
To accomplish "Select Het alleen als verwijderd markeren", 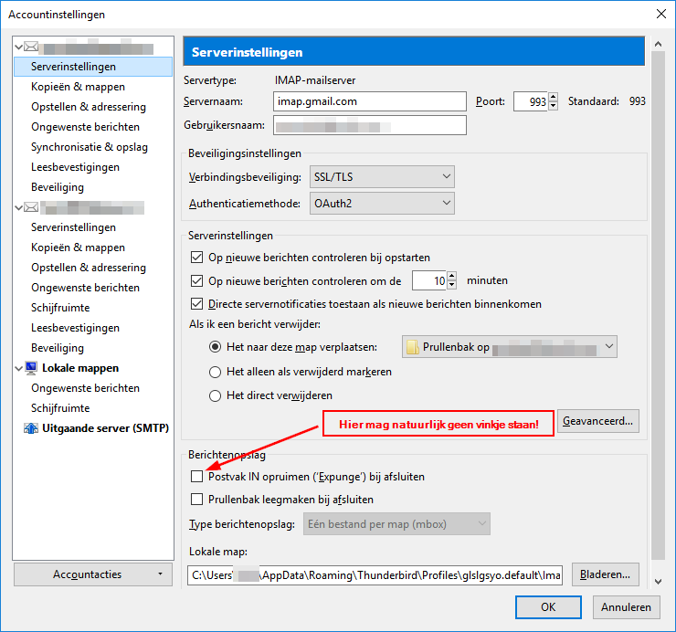I will point(215,372).
